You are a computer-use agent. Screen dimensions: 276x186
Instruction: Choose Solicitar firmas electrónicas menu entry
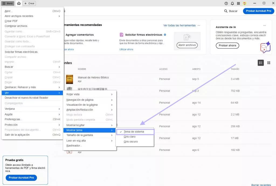coord(32,52)
